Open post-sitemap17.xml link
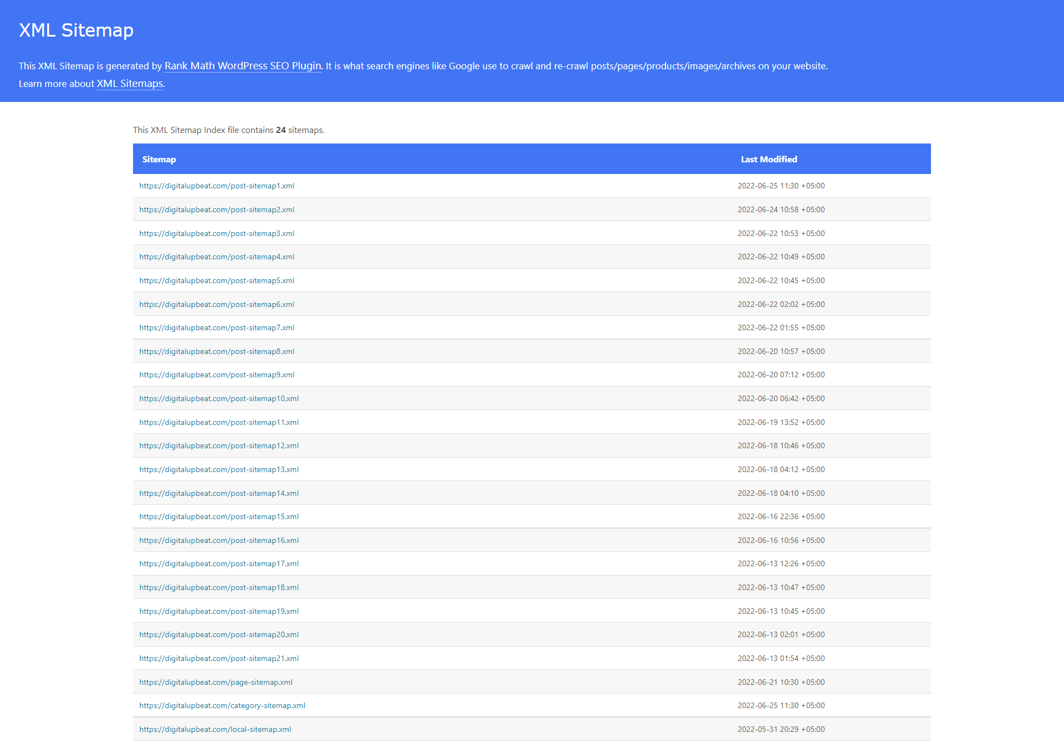This screenshot has height=753, width=1064. (219, 564)
